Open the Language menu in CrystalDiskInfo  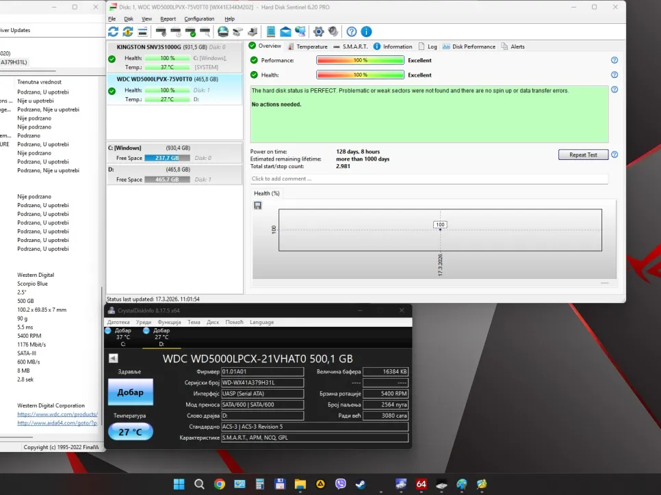pos(261,322)
